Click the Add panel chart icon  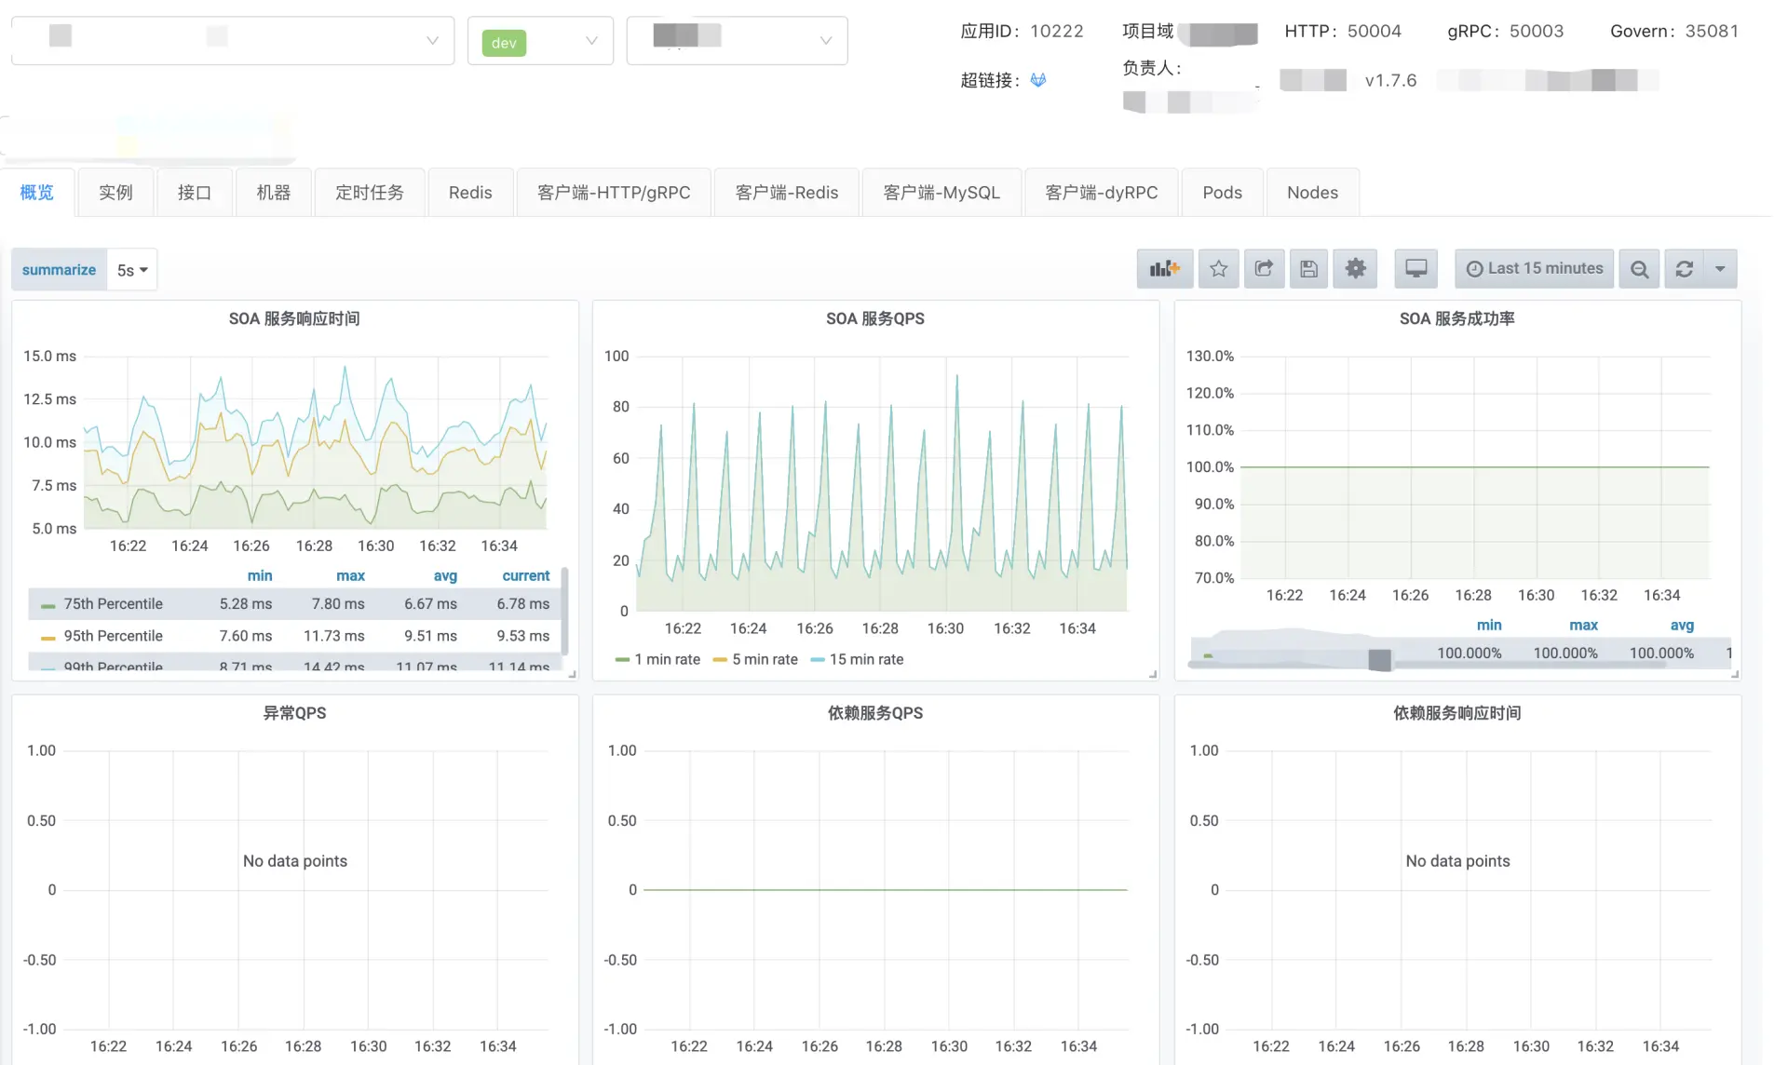pos(1164,269)
